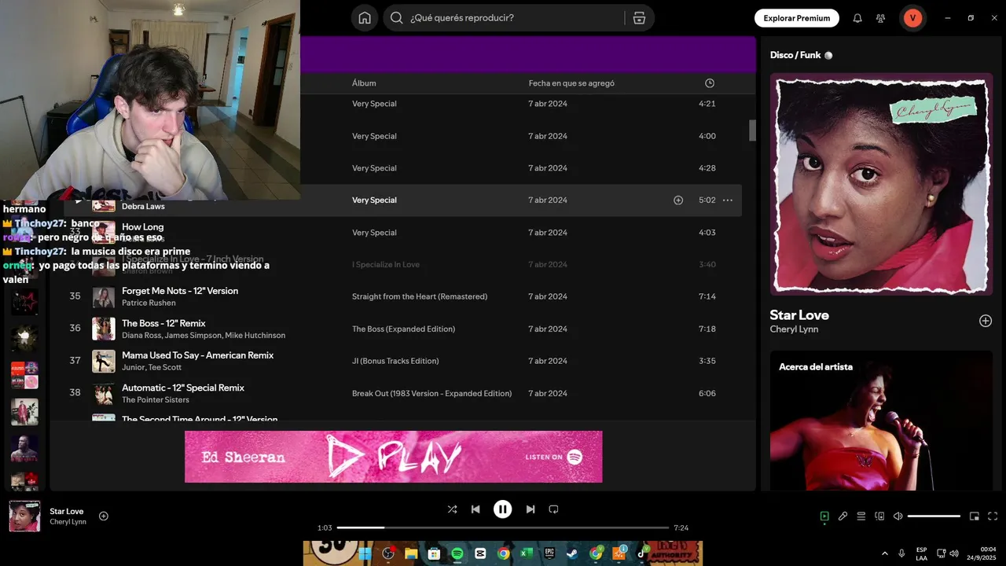Open Microsoft Store from taskbar

click(x=434, y=553)
